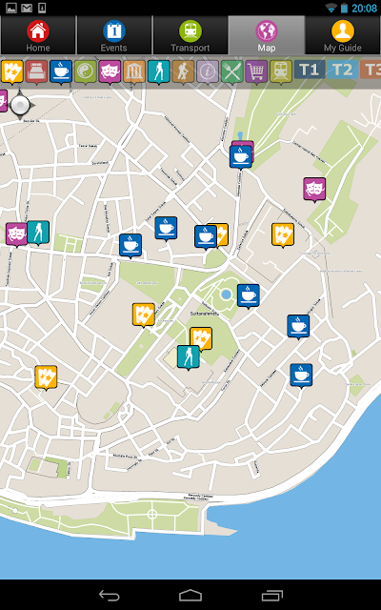Switch to the Events tab
The width and height of the screenshot is (381, 610).
tap(114, 35)
